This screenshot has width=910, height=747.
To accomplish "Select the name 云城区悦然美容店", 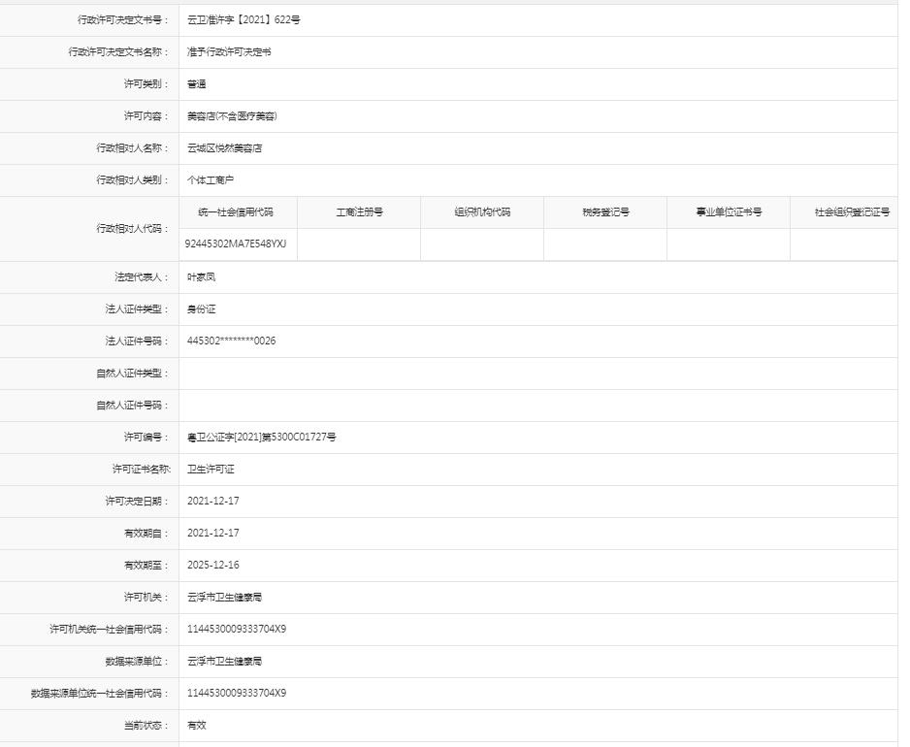I will pyautogui.click(x=224, y=147).
